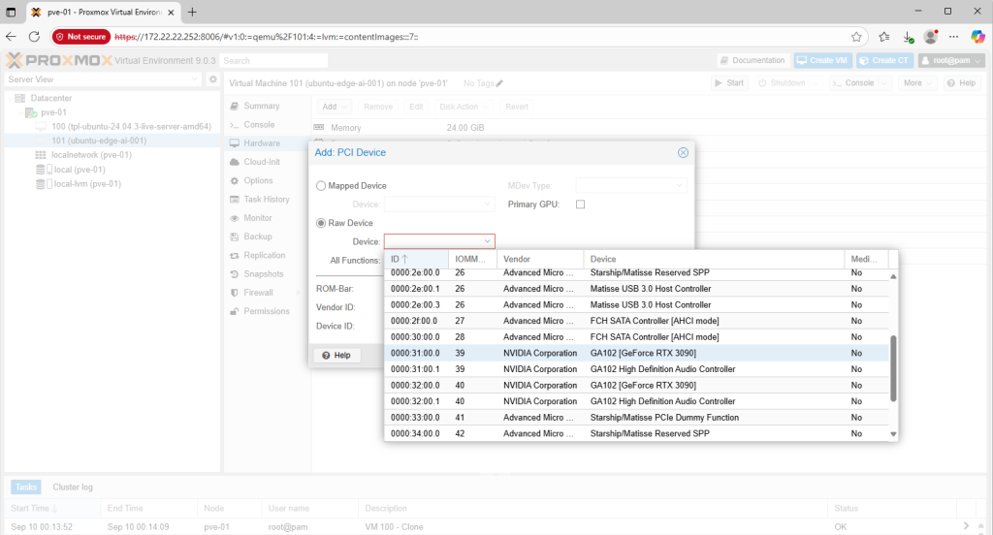Viewport: 993px width, 535px height.
Task: Open the Server View dropdown
Action: pyautogui.click(x=105, y=79)
